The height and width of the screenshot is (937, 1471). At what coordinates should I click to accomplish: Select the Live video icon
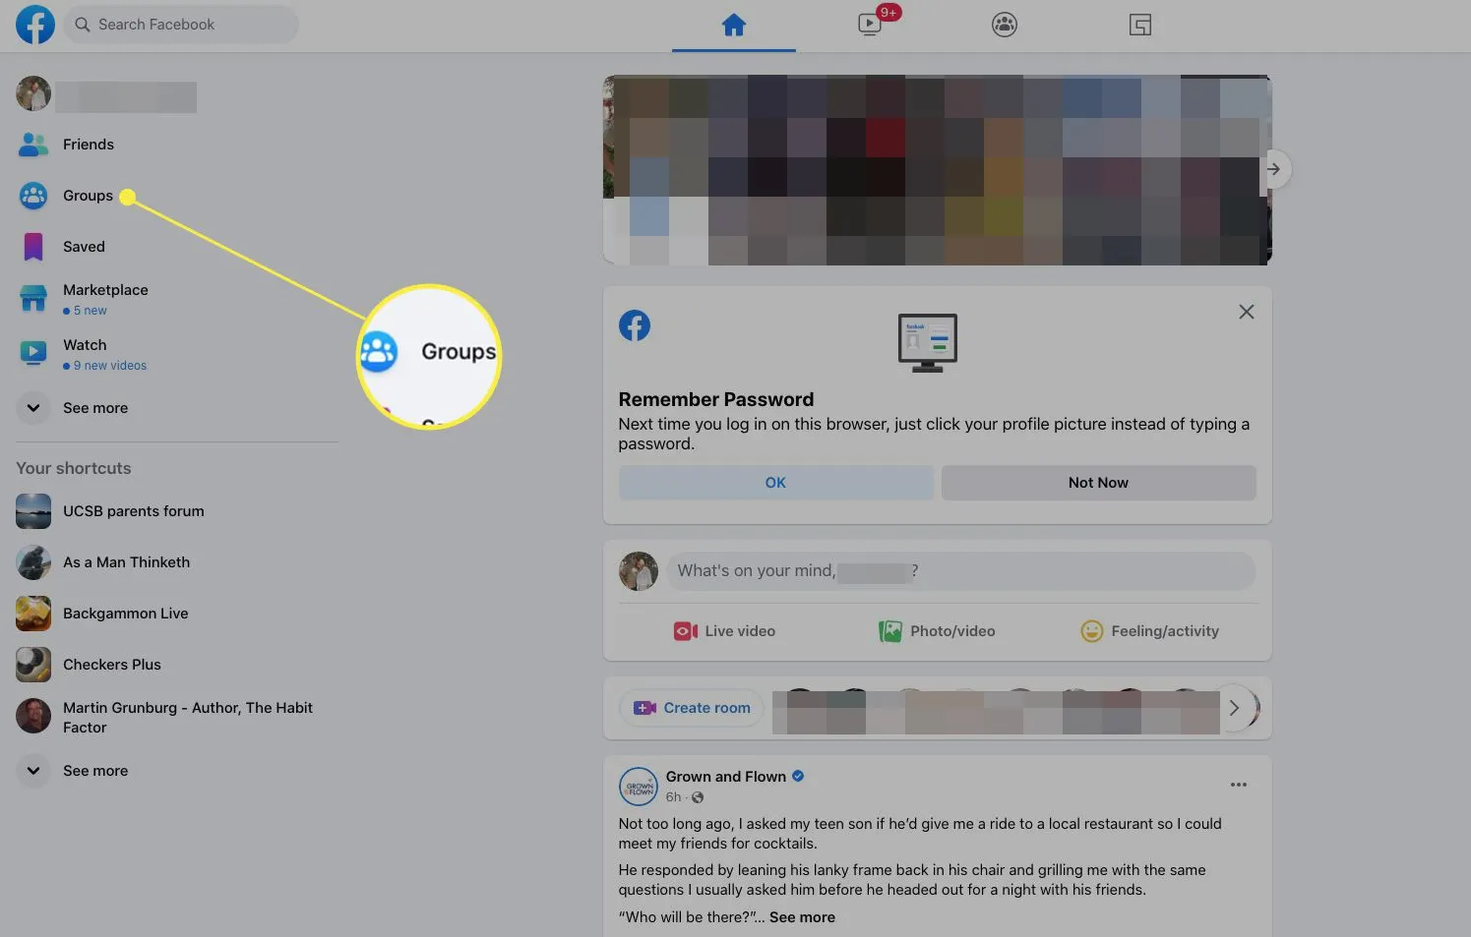click(x=686, y=630)
